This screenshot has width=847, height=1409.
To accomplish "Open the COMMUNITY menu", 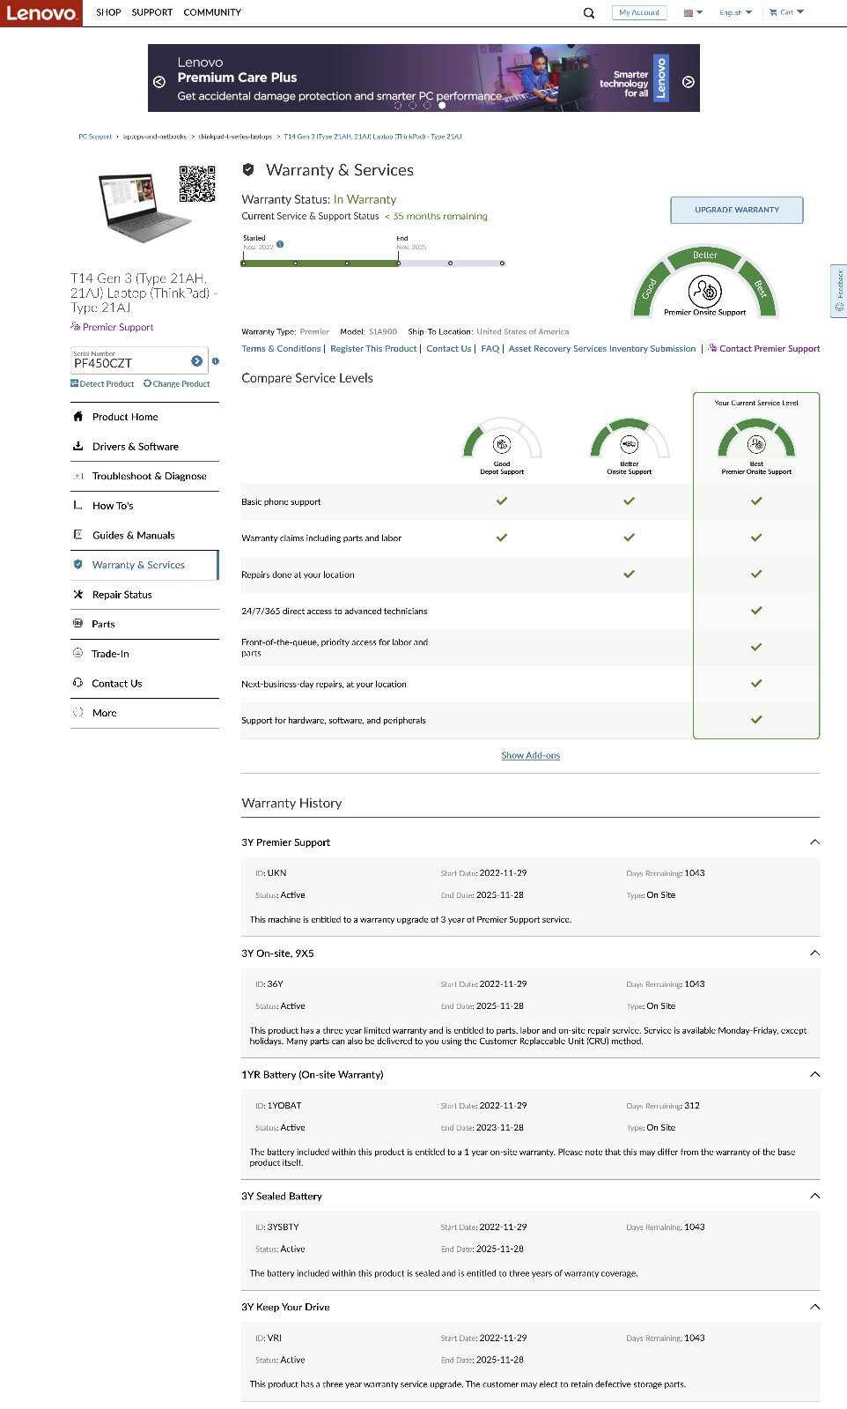I will (x=212, y=12).
